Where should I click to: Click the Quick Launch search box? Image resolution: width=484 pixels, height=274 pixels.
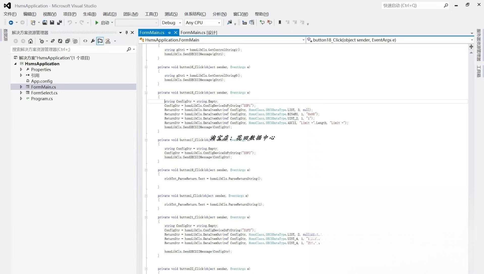412,5
